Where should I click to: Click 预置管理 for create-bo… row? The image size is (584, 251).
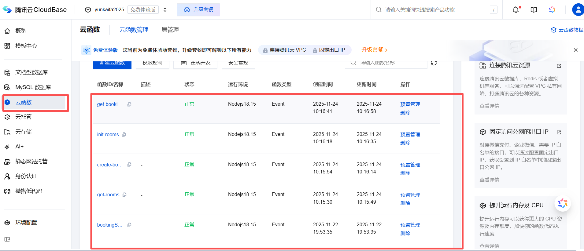coord(410,165)
